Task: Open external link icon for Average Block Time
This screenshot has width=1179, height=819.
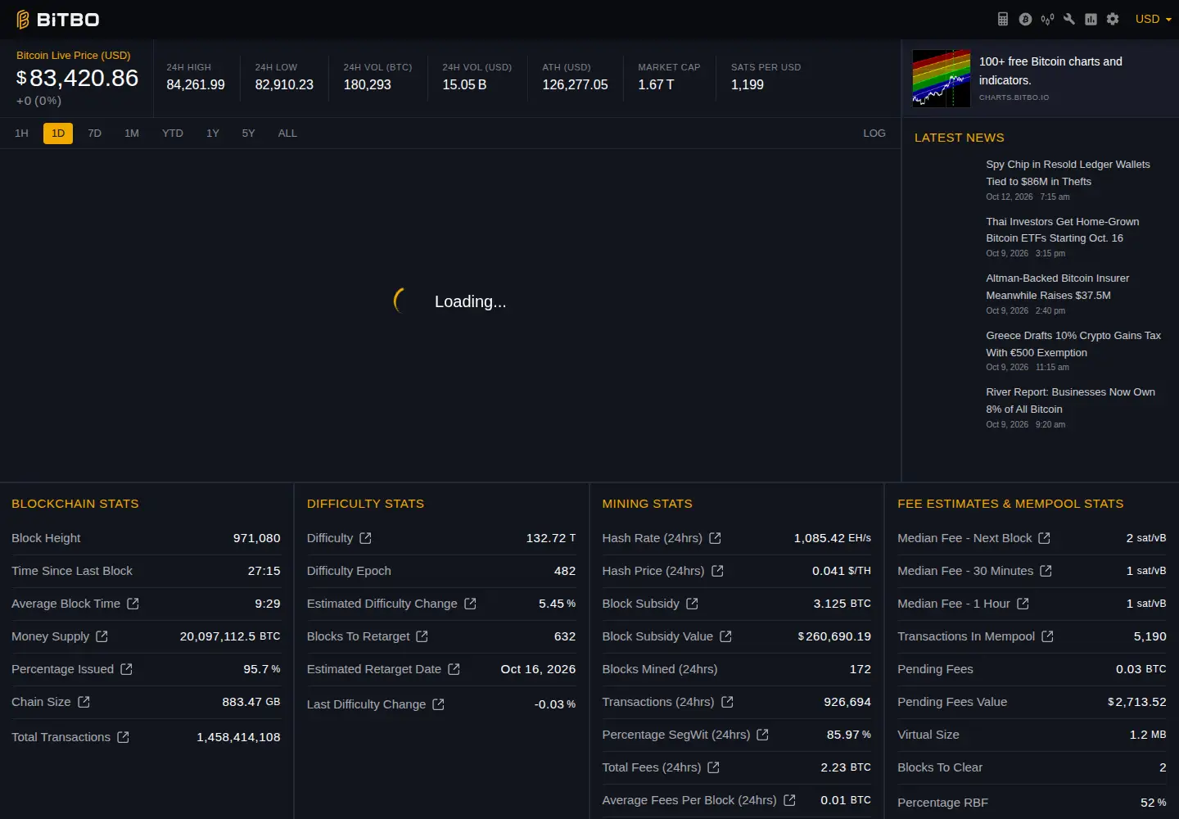Action: (x=133, y=604)
